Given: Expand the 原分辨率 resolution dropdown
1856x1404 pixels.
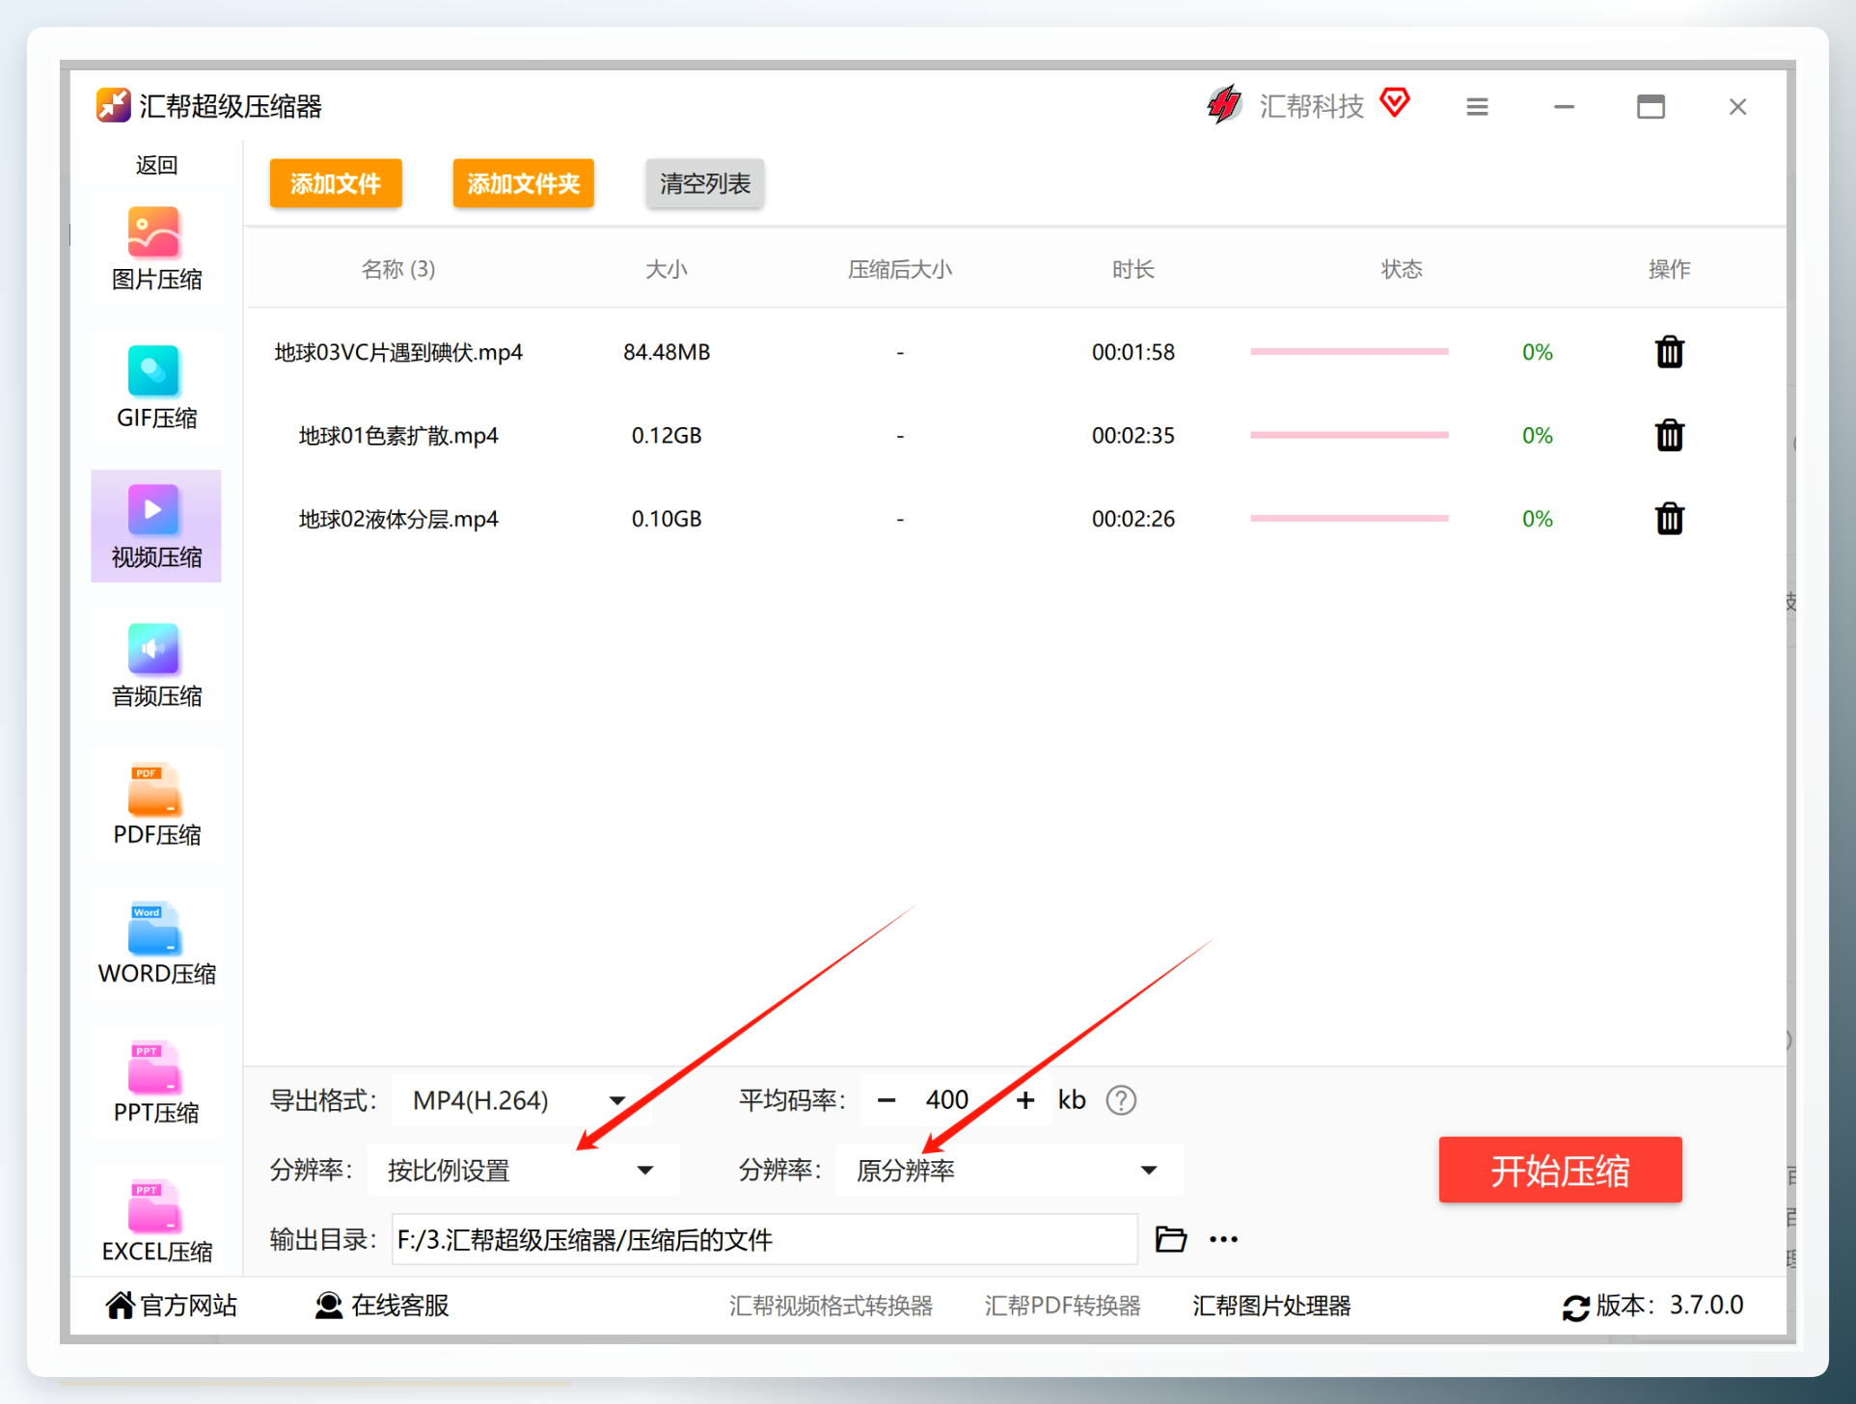Looking at the screenshot, I should (1010, 1170).
